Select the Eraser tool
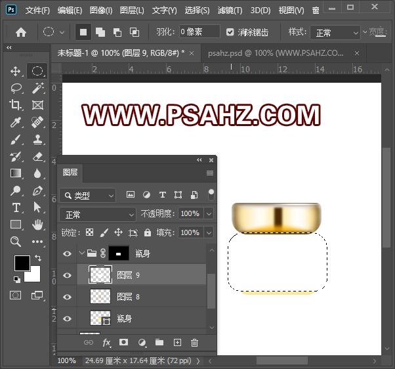The width and height of the screenshot is (395, 369). (x=37, y=156)
